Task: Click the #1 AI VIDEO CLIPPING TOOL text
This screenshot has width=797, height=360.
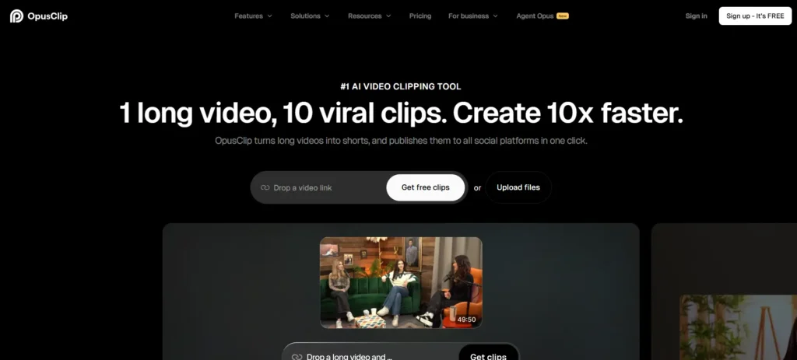Action: pos(401,86)
